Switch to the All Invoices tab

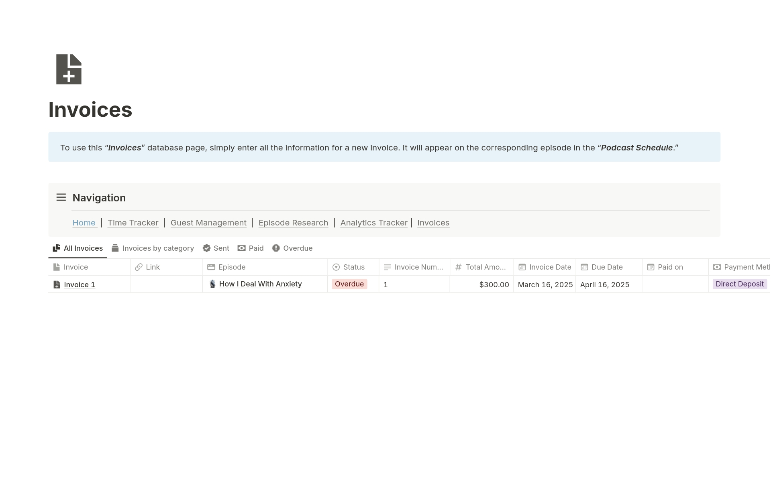pyautogui.click(x=78, y=248)
